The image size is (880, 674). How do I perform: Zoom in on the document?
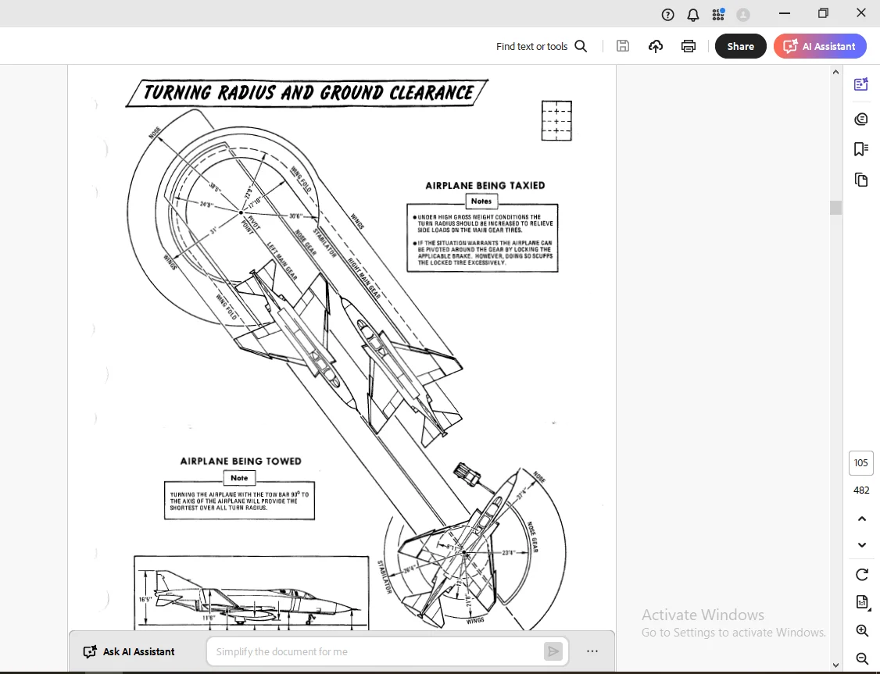pos(862,631)
